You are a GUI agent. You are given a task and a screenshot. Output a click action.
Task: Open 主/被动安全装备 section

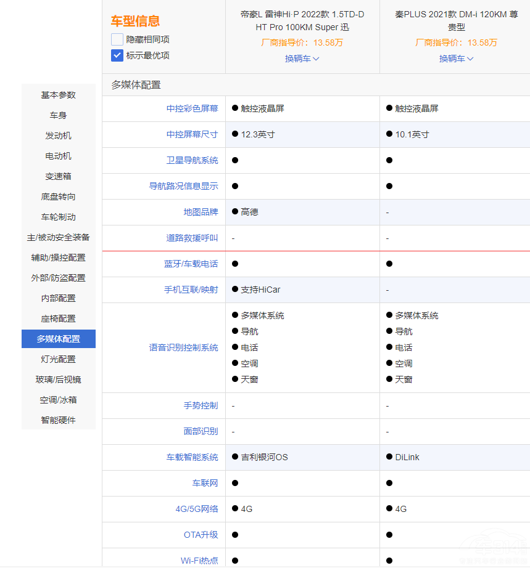59,237
